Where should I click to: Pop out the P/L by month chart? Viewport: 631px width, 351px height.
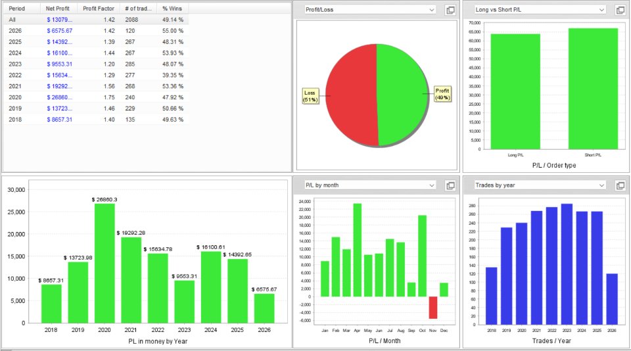click(x=451, y=185)
